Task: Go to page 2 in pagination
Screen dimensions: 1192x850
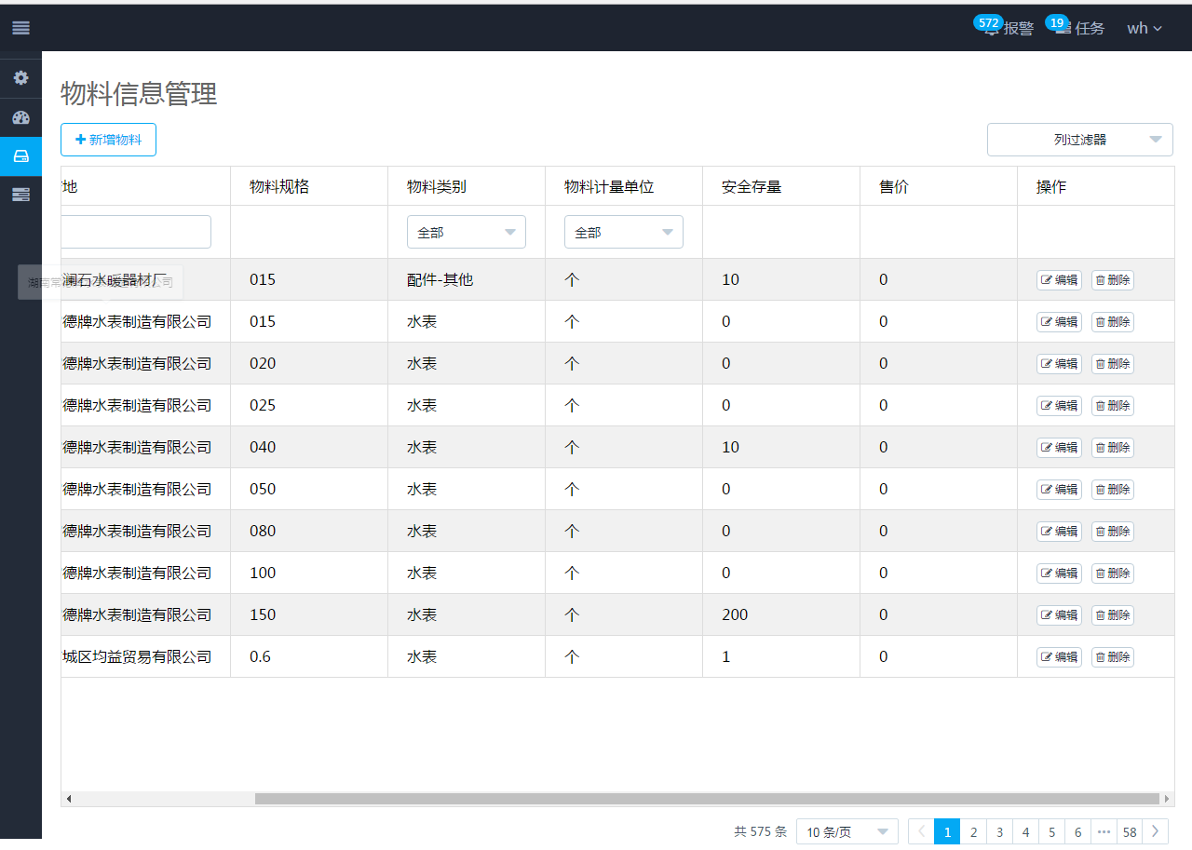Action: pos(973,831)
